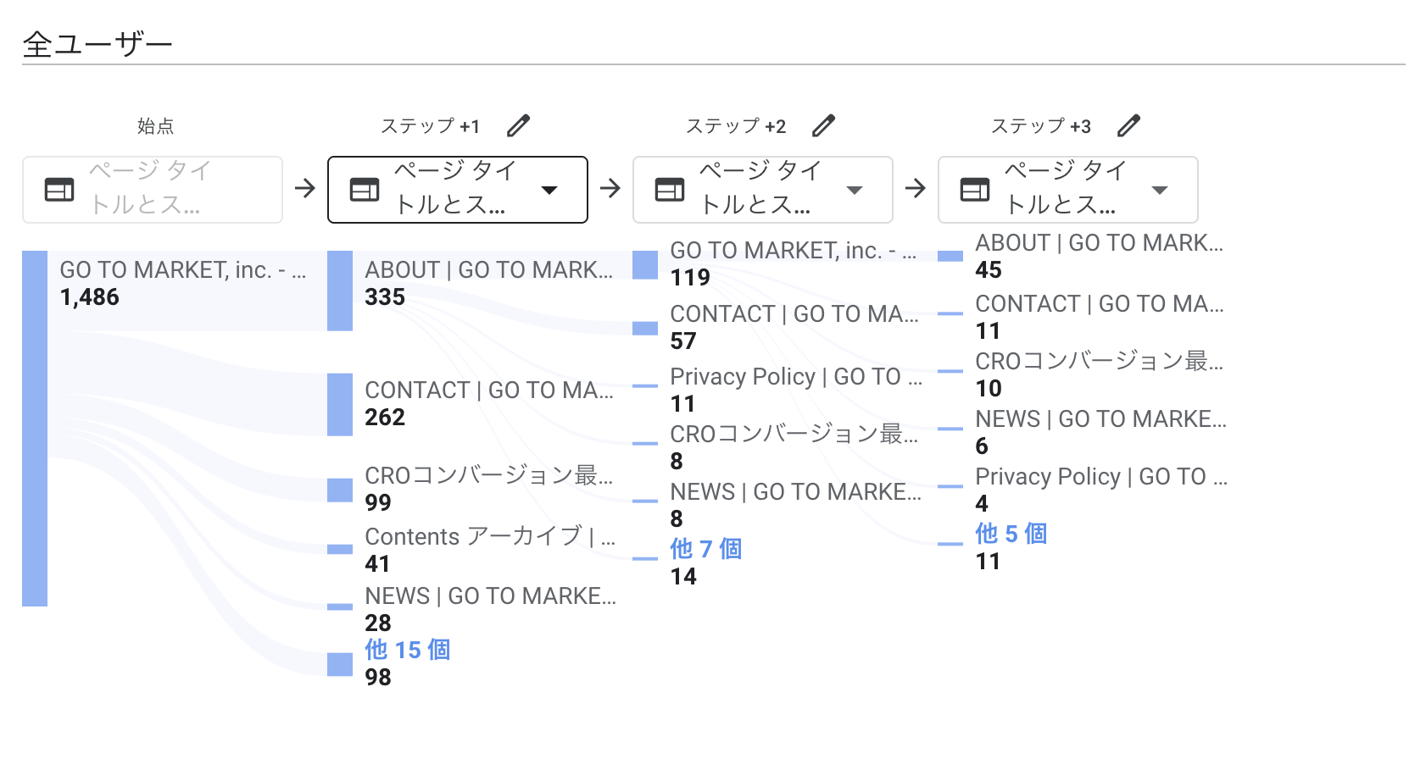The image size is (1426, 781).
Task: Click the page icon in ステップ +1 selector
Action: (x=365, y=190)
